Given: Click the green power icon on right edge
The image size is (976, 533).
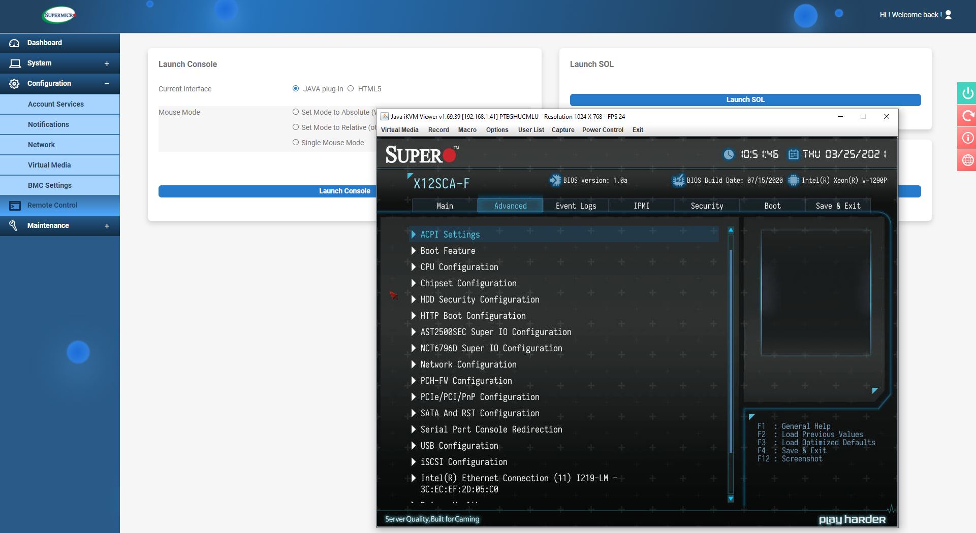Looking at the screenshot, I should (x=967, y=93).
